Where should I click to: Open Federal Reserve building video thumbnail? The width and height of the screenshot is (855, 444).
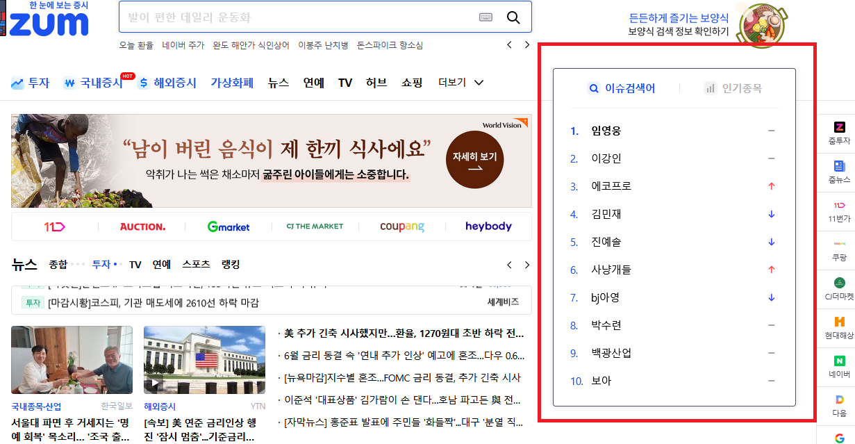(x=204, y=361)
